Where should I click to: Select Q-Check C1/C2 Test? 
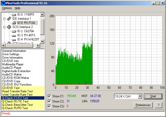pyautogui.click(x=23, y=98)
